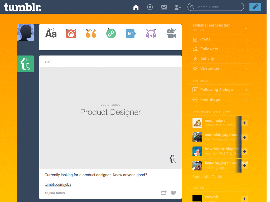The image size is (270, 202).
Task: Follow earwolf with plus button
Action: (244, 199)
